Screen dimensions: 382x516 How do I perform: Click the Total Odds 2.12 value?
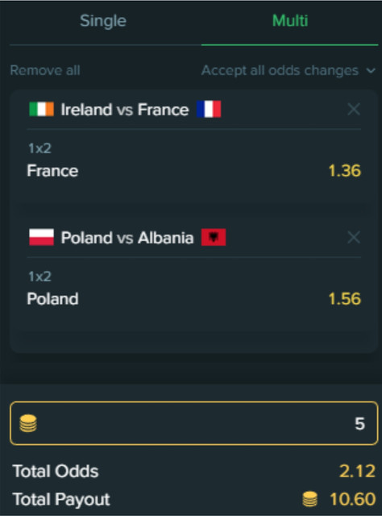(x=357, y=471)
